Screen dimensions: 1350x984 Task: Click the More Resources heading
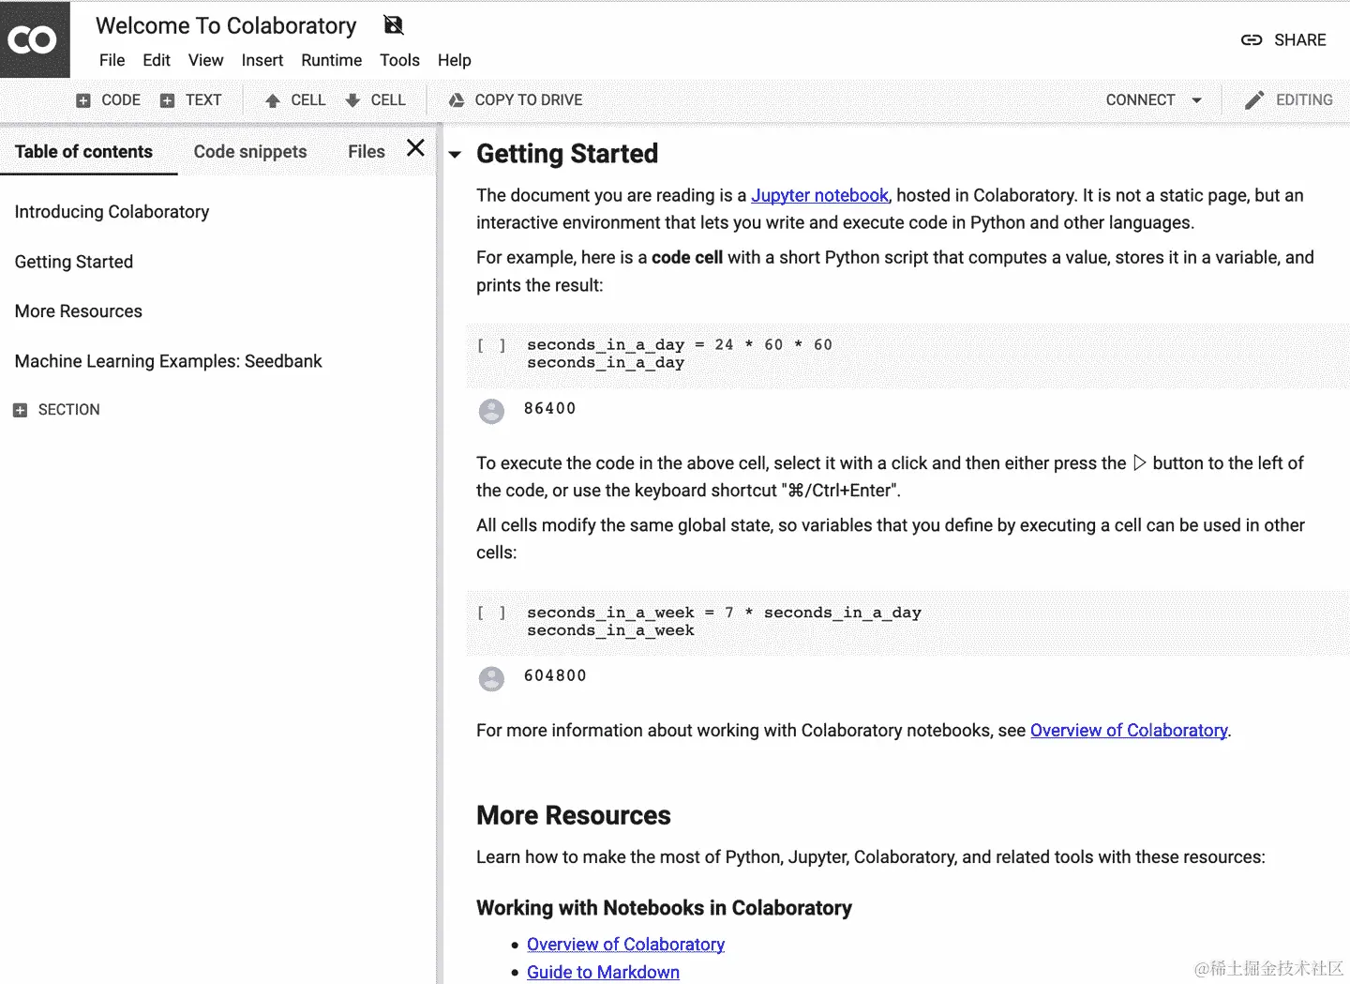tap(574, 815)
